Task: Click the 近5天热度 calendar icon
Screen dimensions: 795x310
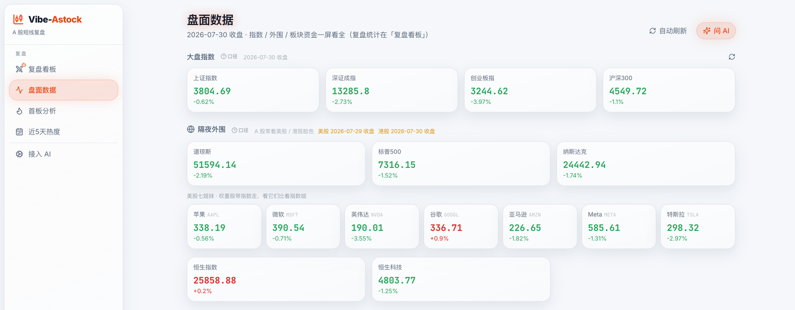Action: (x=20, y=131)
